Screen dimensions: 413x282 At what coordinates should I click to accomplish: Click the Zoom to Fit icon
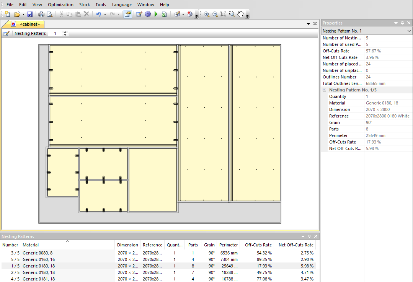224,14
